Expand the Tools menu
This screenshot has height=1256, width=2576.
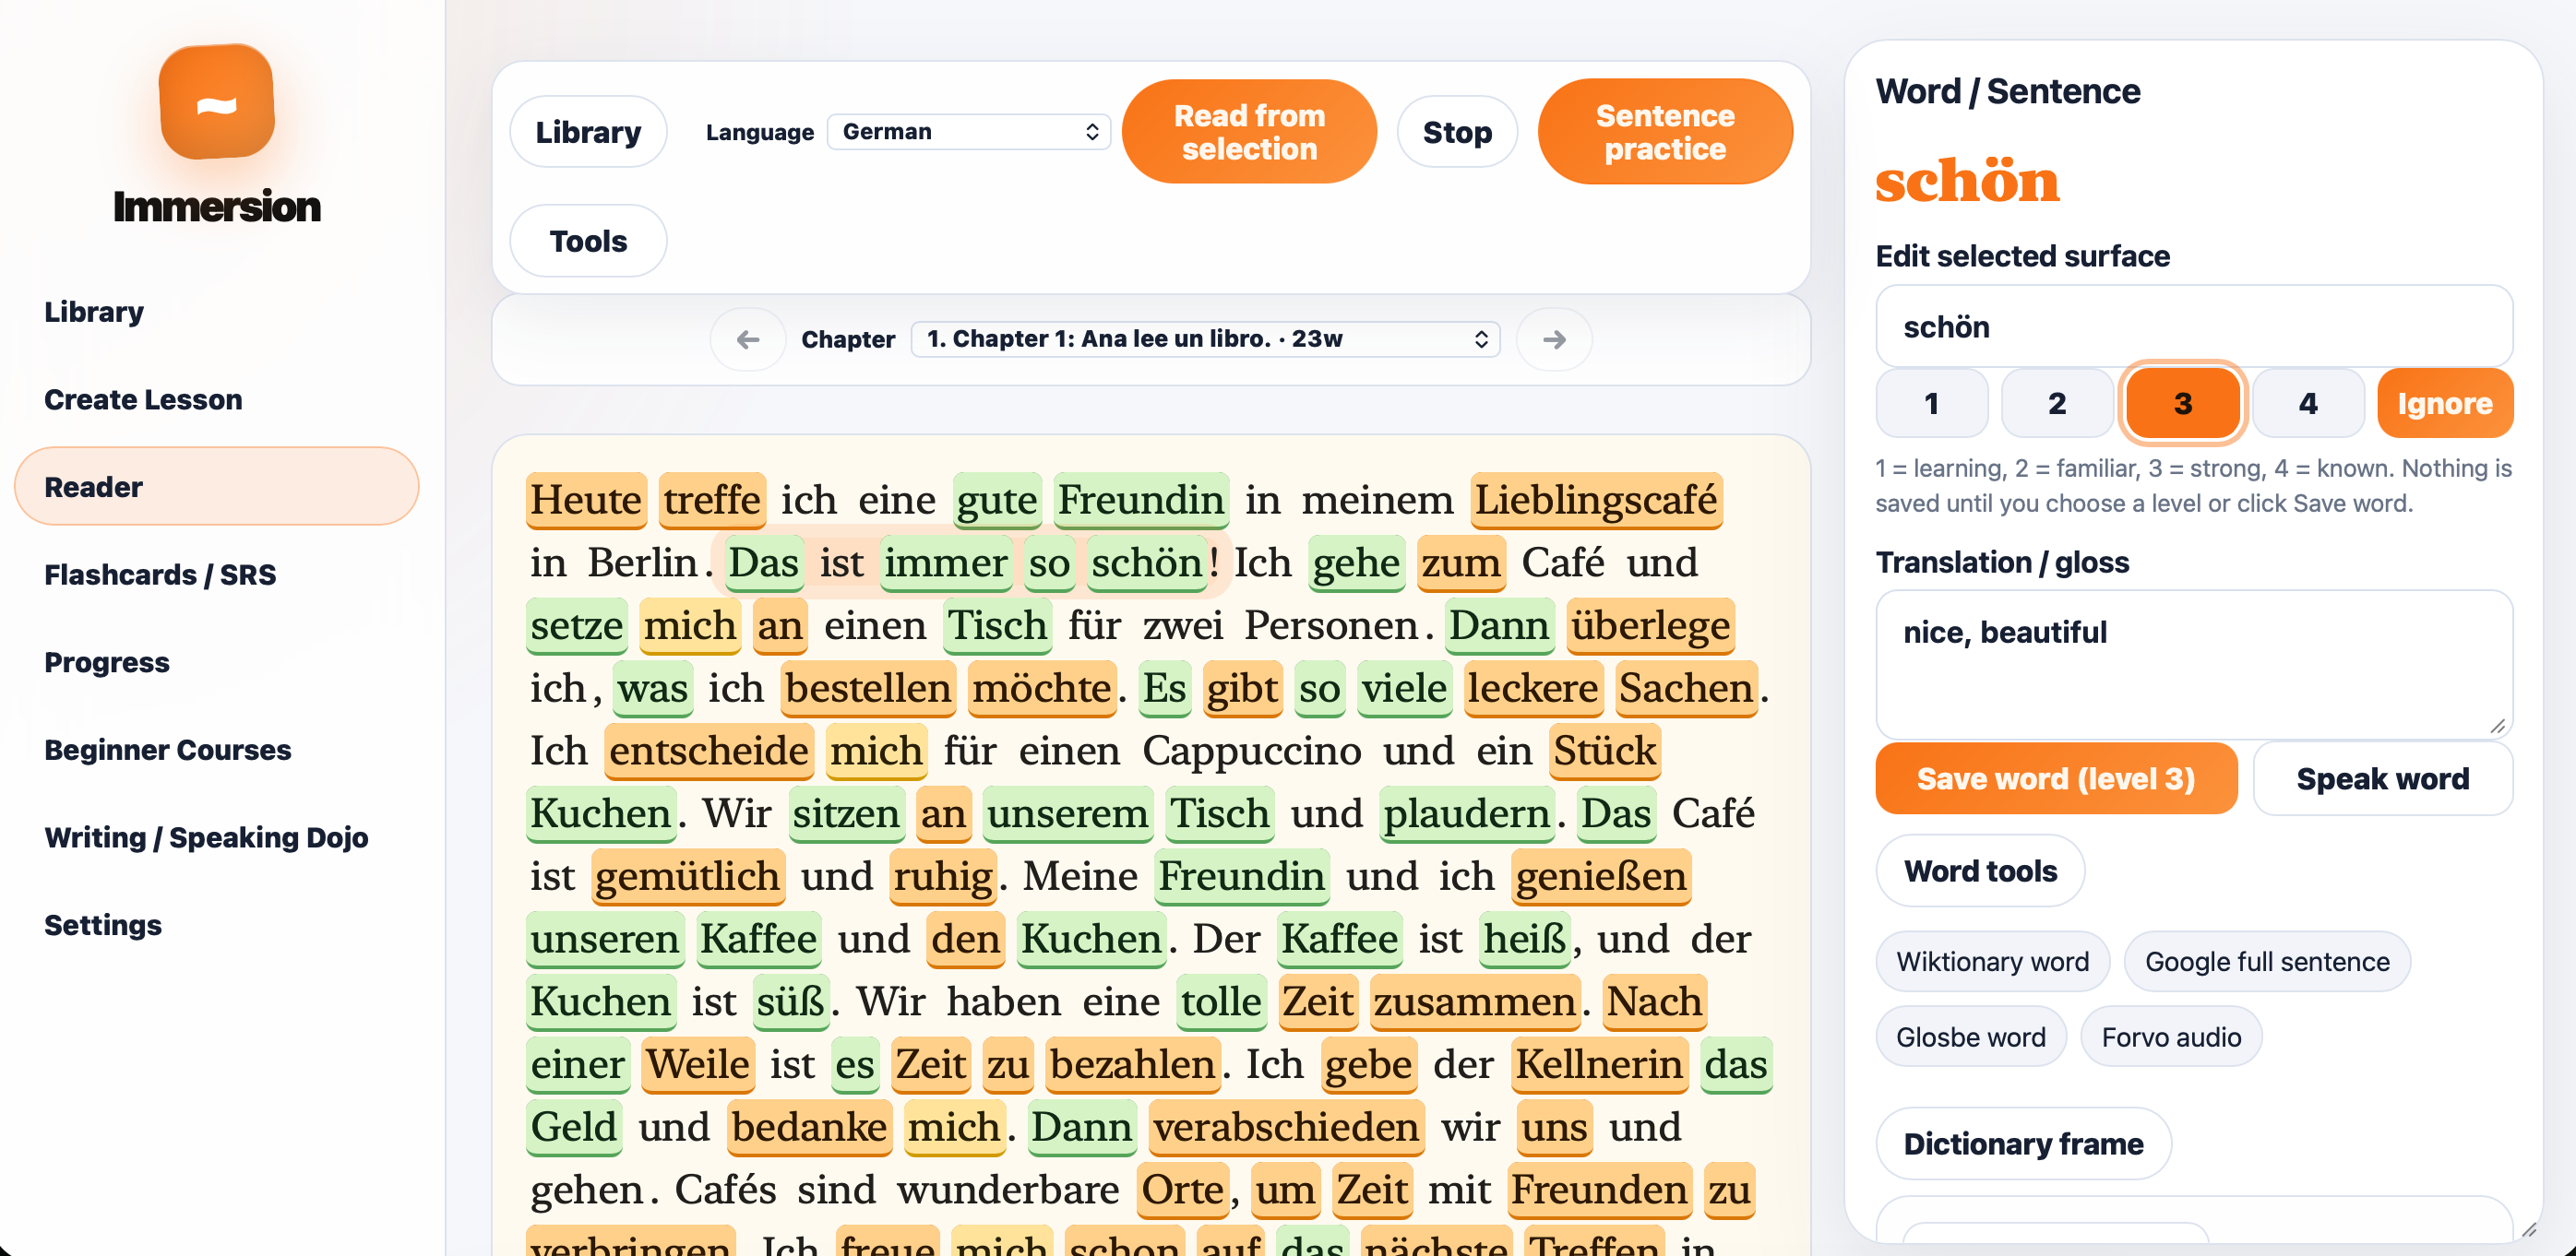click(x=588, y=241)
